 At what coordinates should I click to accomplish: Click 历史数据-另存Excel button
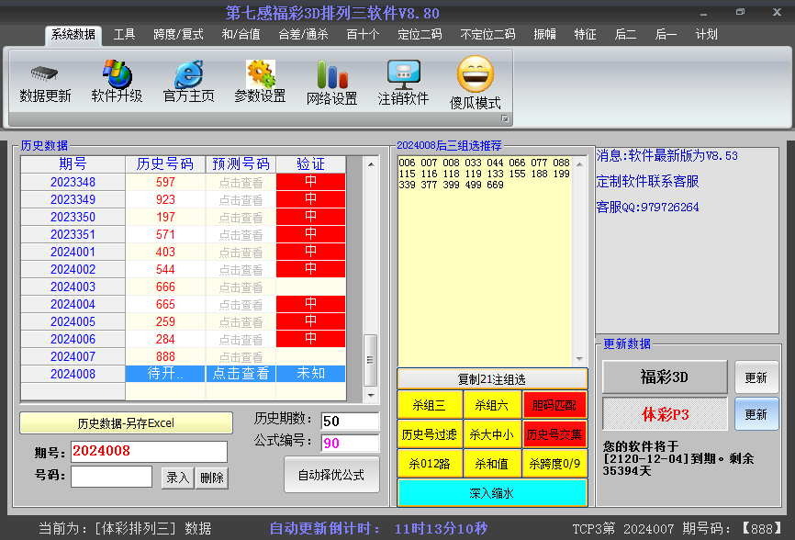point(126,422)
